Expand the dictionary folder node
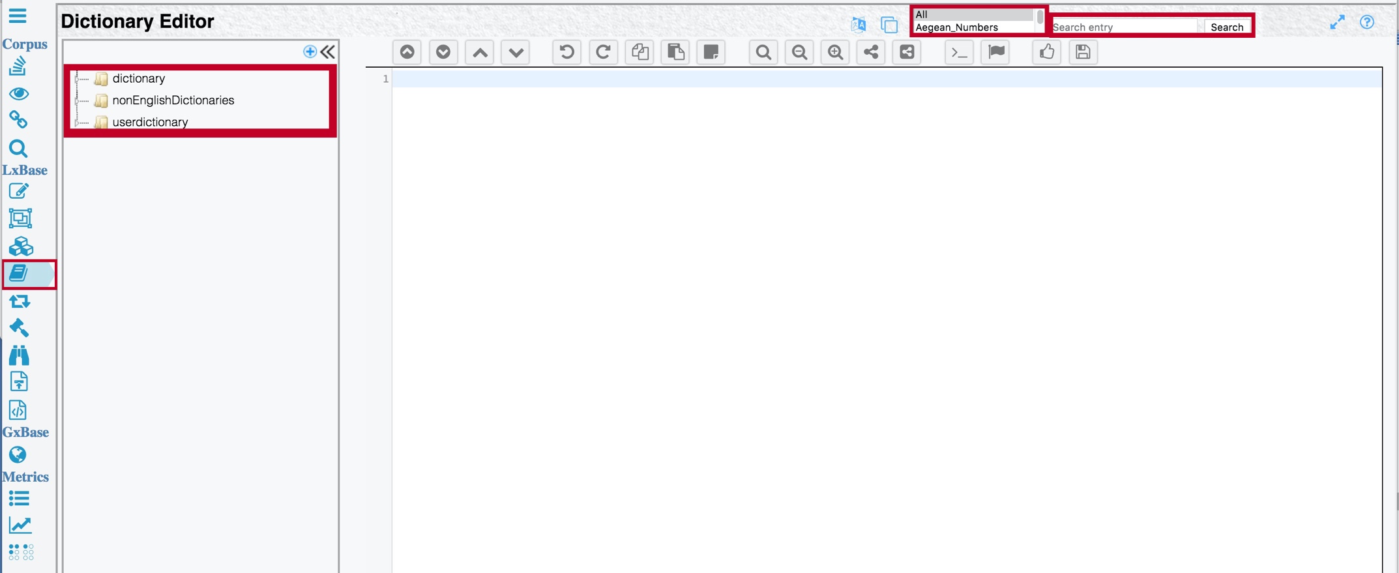The width and height of the screenshot is (1399, 573). 77,79
